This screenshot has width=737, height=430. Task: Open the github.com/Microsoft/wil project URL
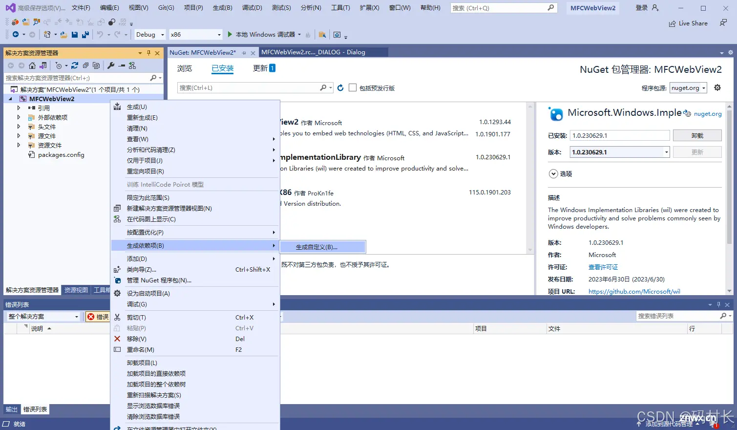pyautogui.click(x=634, y=291)
